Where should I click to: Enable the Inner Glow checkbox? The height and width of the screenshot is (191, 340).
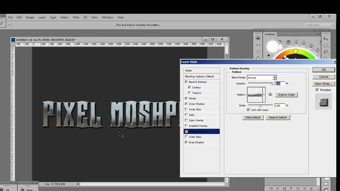pyautogui.click(x=186, y=109)
